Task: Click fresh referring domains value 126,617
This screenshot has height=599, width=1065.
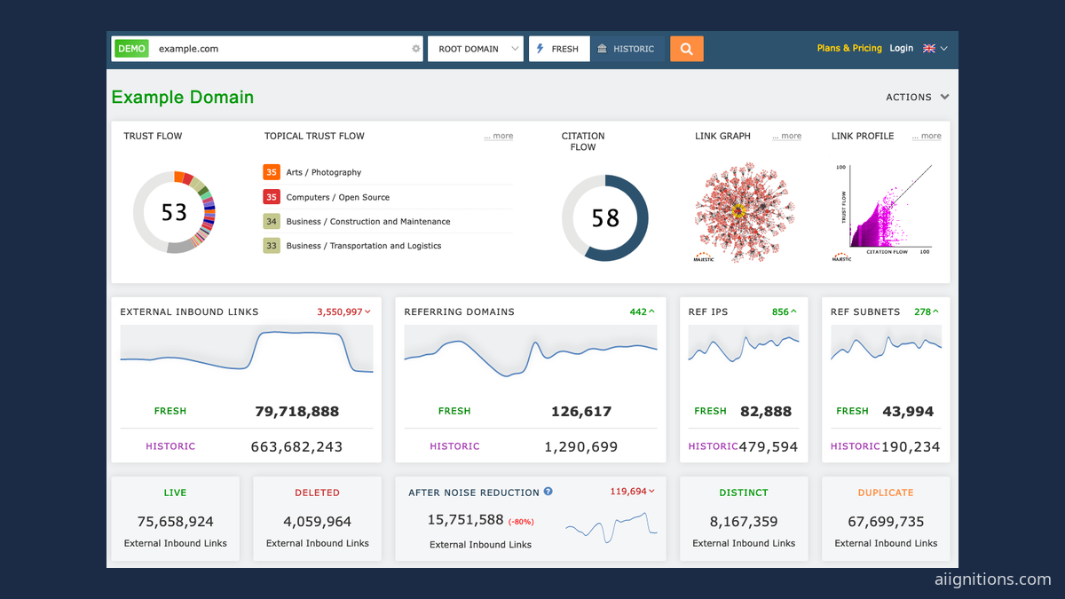Action: click(581, 411)
